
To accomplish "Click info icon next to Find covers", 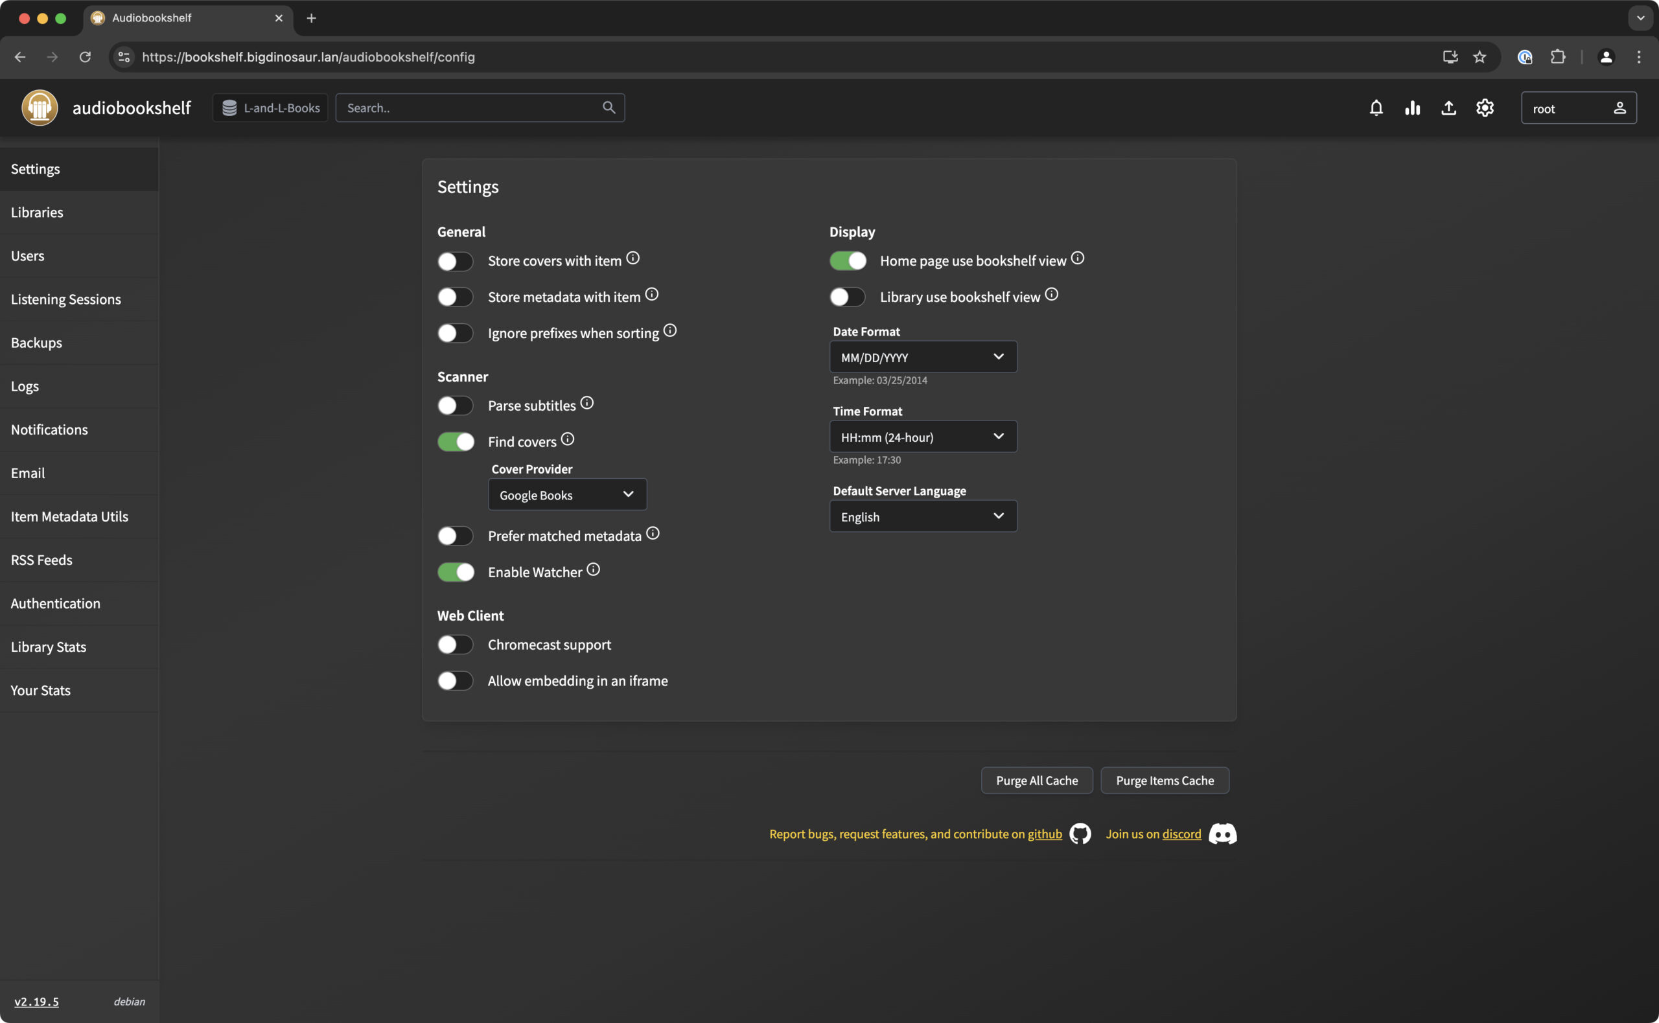I will tap(568, 439).
